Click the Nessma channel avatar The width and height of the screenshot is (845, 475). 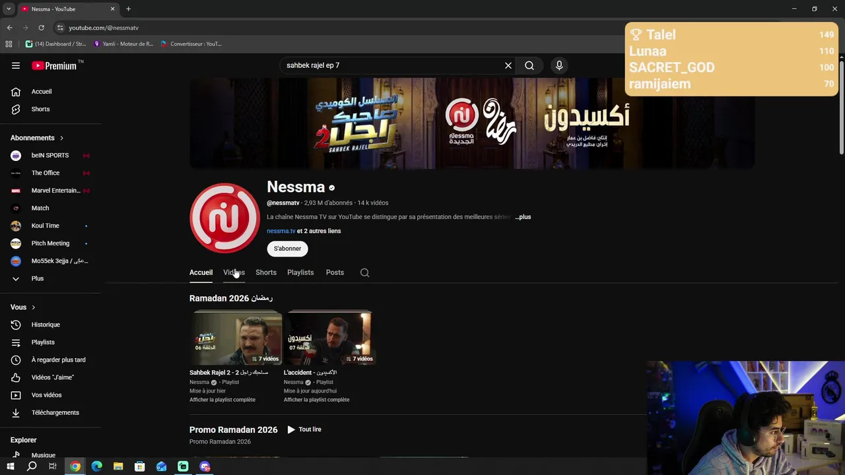tap(224, 218)
